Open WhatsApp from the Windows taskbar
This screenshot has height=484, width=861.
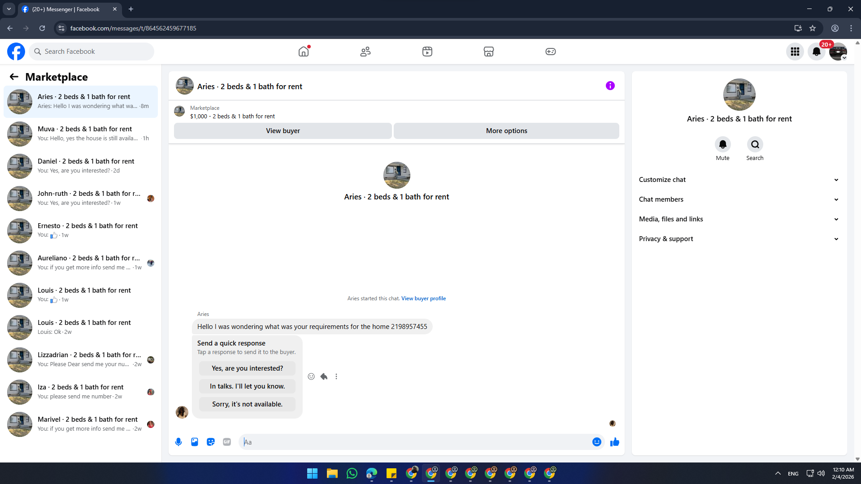point(352,473)
